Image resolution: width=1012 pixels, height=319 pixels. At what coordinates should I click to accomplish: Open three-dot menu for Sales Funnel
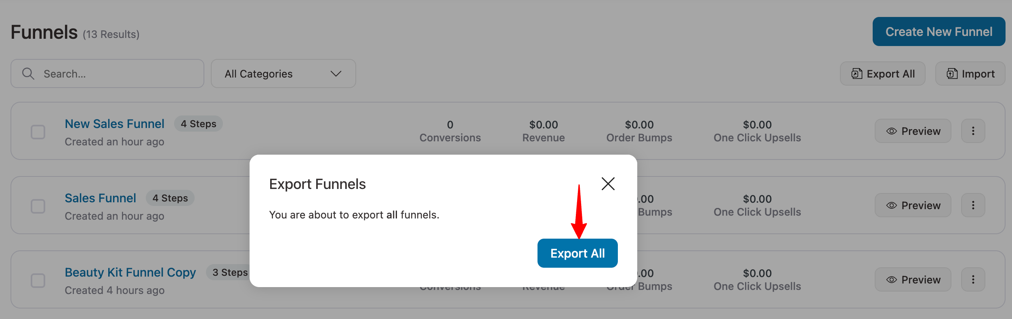[973, 205]
